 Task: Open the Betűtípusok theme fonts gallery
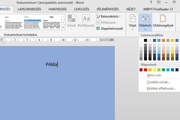click(x=86, y=22)
